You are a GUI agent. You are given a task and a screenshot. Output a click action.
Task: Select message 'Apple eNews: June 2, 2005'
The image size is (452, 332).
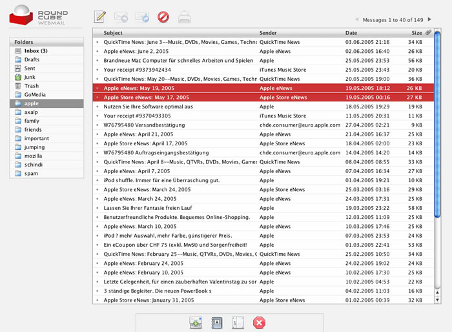coord(263,51)
